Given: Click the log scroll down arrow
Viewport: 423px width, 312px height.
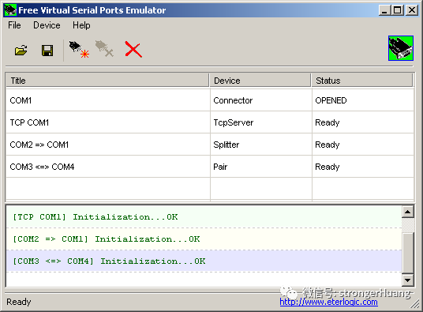Looking at the screenshot, I should click(408, 280).
